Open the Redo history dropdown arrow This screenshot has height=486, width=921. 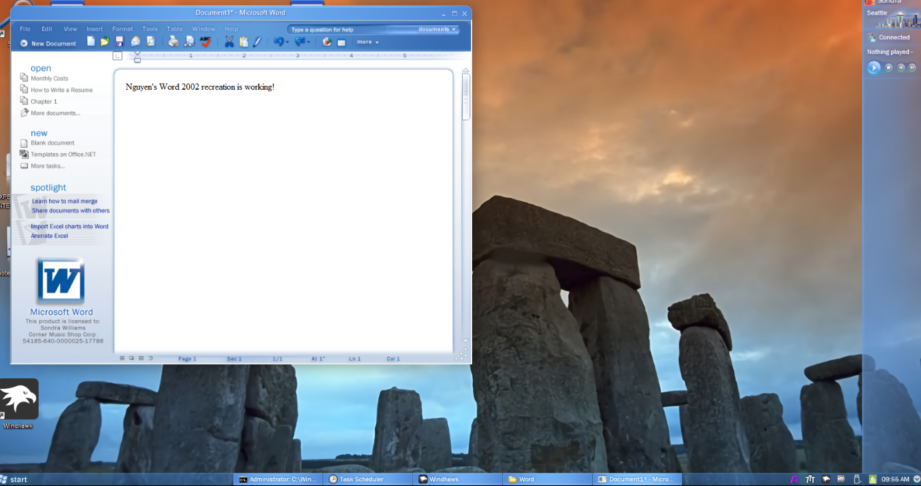click(x=308, y=43)
